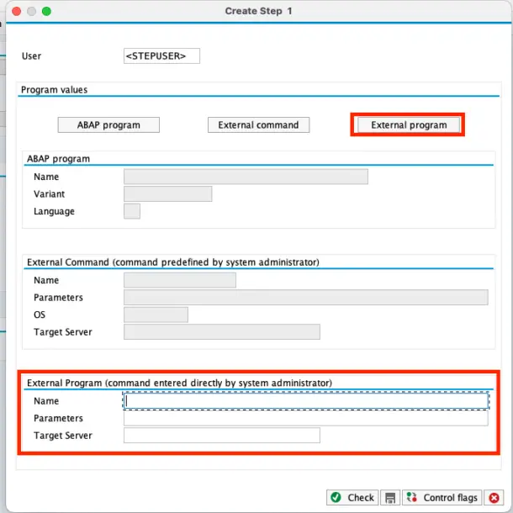Click the Control flags icon
The image size is (513, 513).
[411, 497]
